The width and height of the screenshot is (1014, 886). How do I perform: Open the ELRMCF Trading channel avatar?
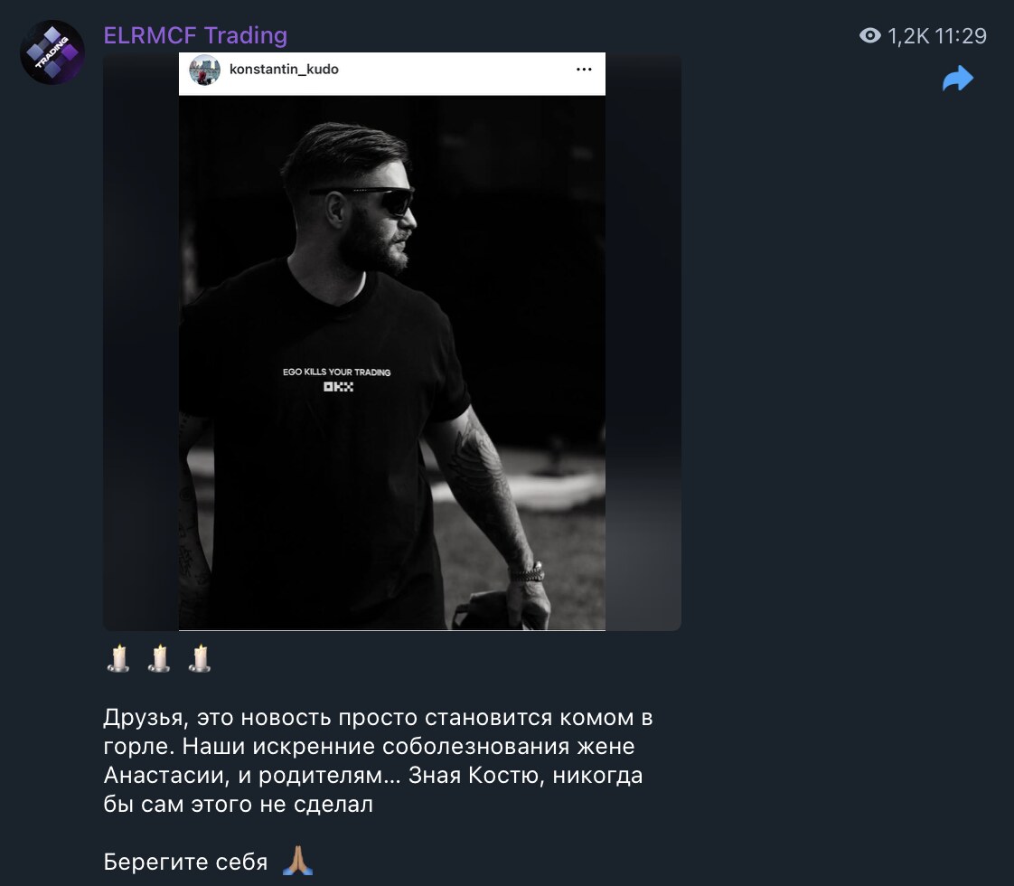[x=52, y=52]
